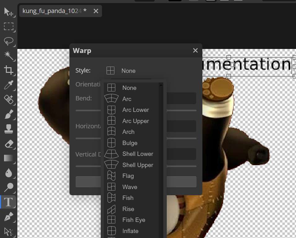Click the Vertical distortion input field
Image resolution: width=296 pixels, height=238 pixels.
click(181, 154)
